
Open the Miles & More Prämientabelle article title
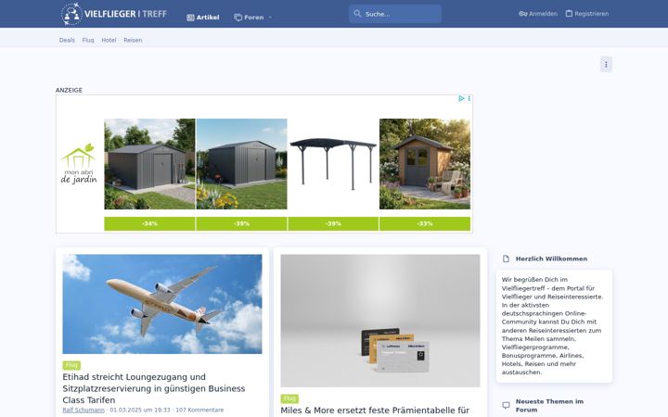tap(375, 411)
